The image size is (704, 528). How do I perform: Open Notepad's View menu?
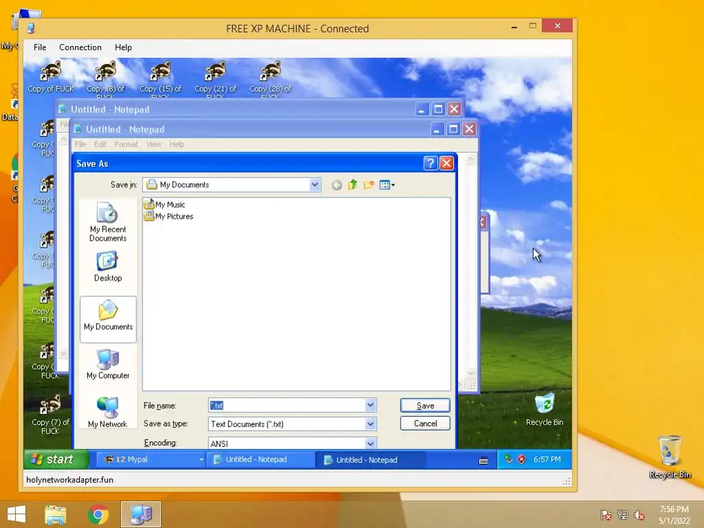click(x=153, y=144)
